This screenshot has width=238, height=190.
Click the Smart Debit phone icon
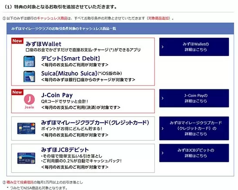[29, 62]
